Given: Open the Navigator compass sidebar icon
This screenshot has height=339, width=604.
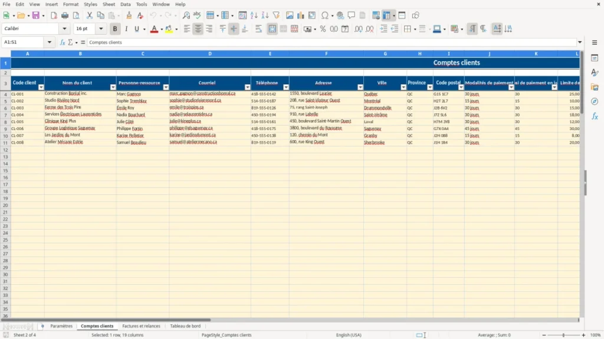Looking at the screenshot, I should [595, 101].
